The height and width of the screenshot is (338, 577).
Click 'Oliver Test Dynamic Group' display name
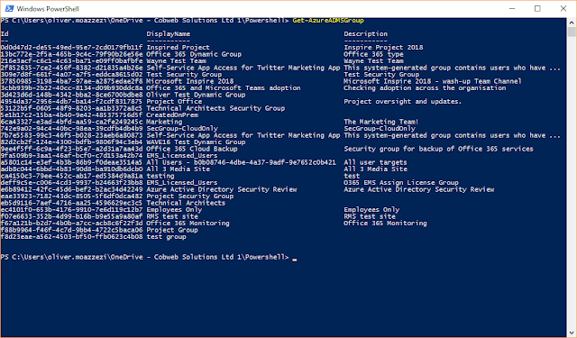(196, 95)
